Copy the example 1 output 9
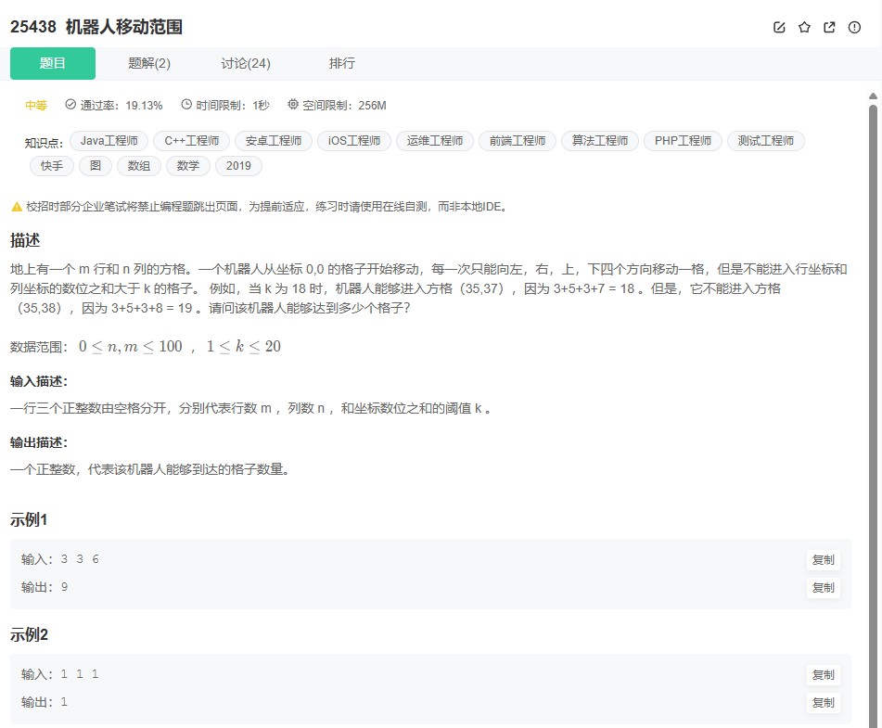Image resolution: width=882 pixels, height=728 pixels. coord(823,588)
